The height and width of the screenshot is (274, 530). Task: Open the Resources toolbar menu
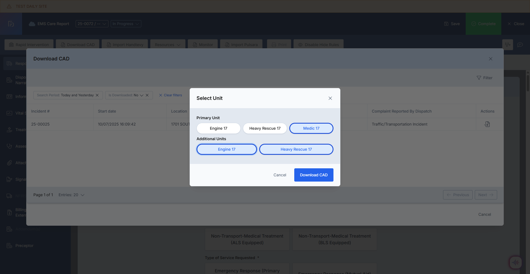coord(167,45)
